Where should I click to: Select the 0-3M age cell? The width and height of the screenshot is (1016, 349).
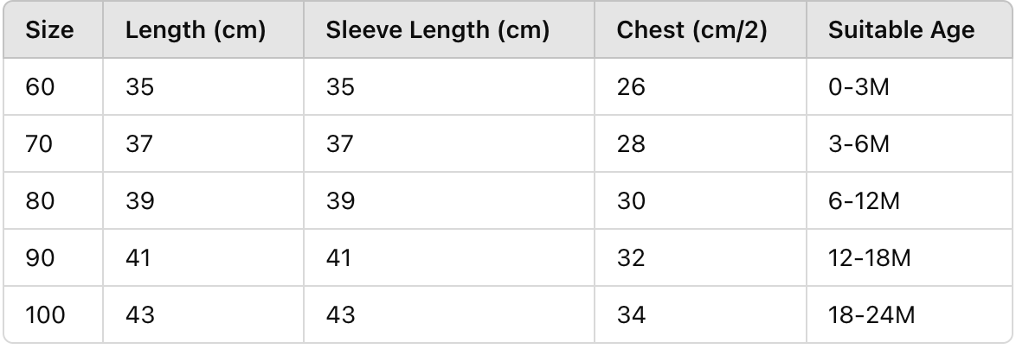pyautogui.click(x=858, y=87)
